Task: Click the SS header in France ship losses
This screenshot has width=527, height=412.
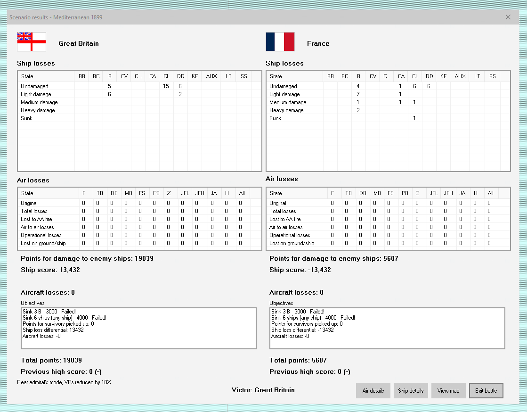Action: [x=492, y=76]
